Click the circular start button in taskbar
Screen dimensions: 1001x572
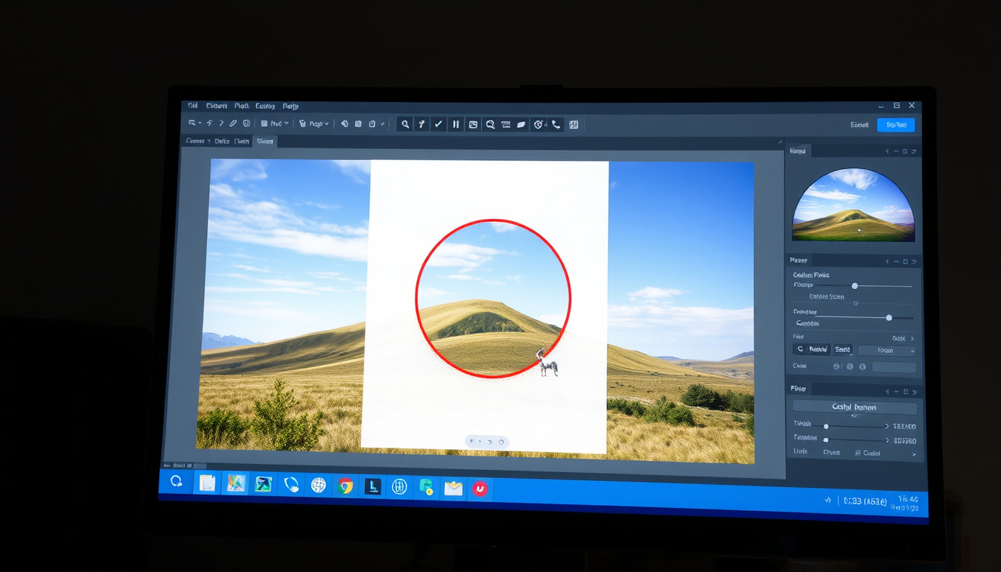[177, 481]
